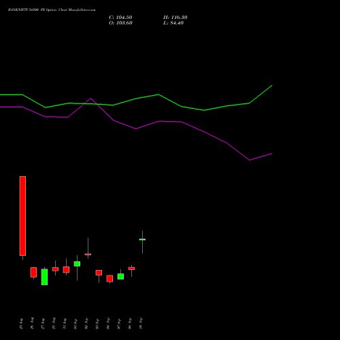Click the 07 Sep date label

click(x=119, y=324)
